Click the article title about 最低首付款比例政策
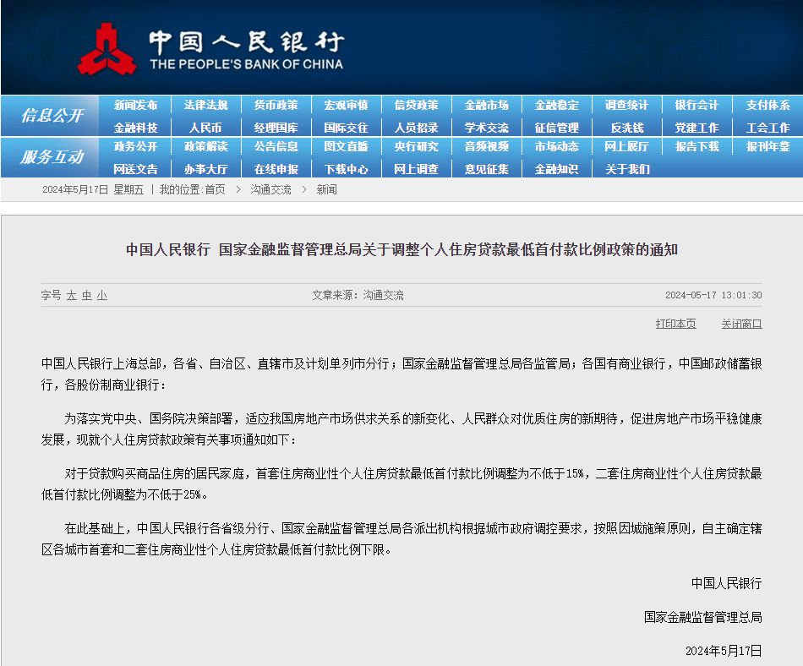Screen dimensions: 803x666 click(x=402, y=250)
